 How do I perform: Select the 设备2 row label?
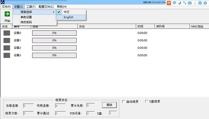pos(17,48)
